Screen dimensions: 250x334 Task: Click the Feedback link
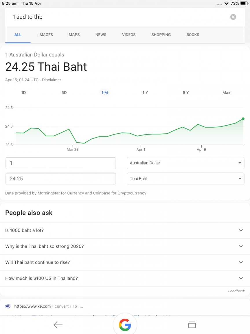point(236,291)
